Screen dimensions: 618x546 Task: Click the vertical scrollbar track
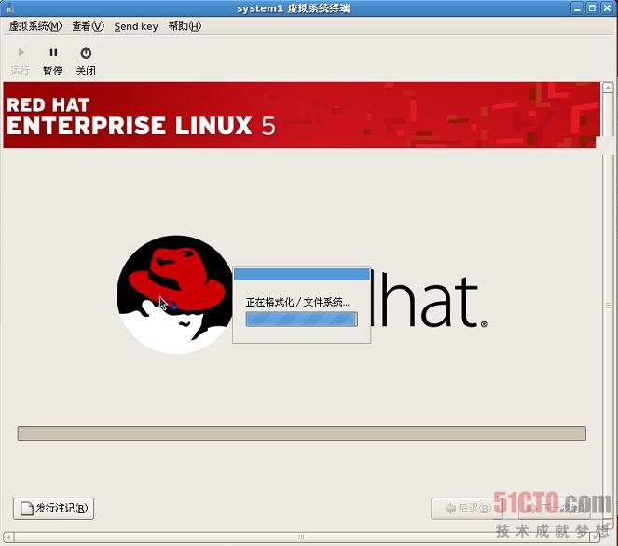pos(608,306)
